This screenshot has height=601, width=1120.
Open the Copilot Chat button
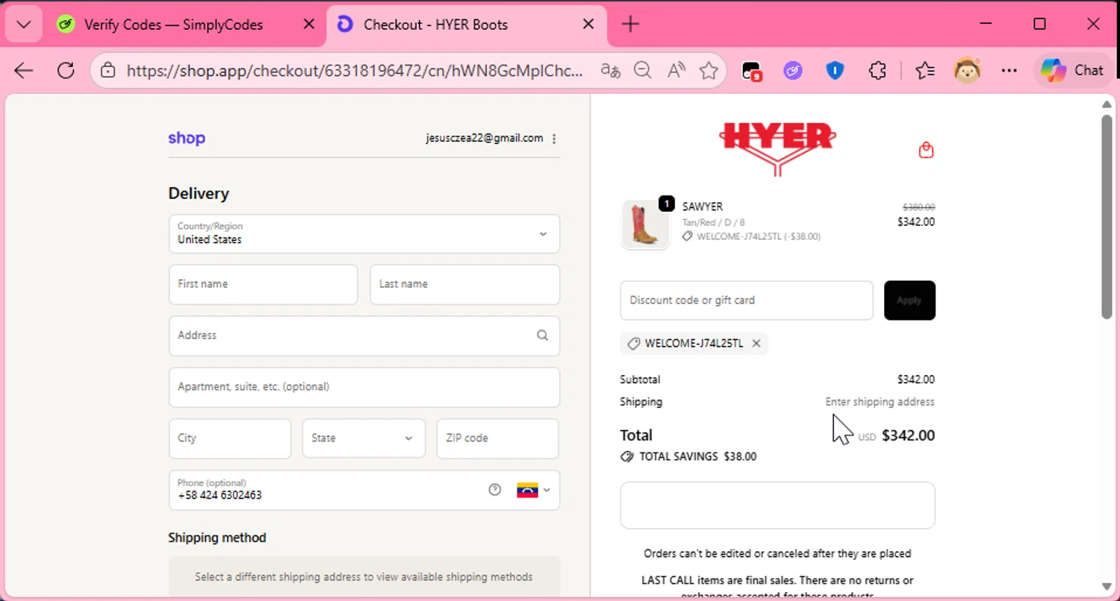[x=1072, y=71]
